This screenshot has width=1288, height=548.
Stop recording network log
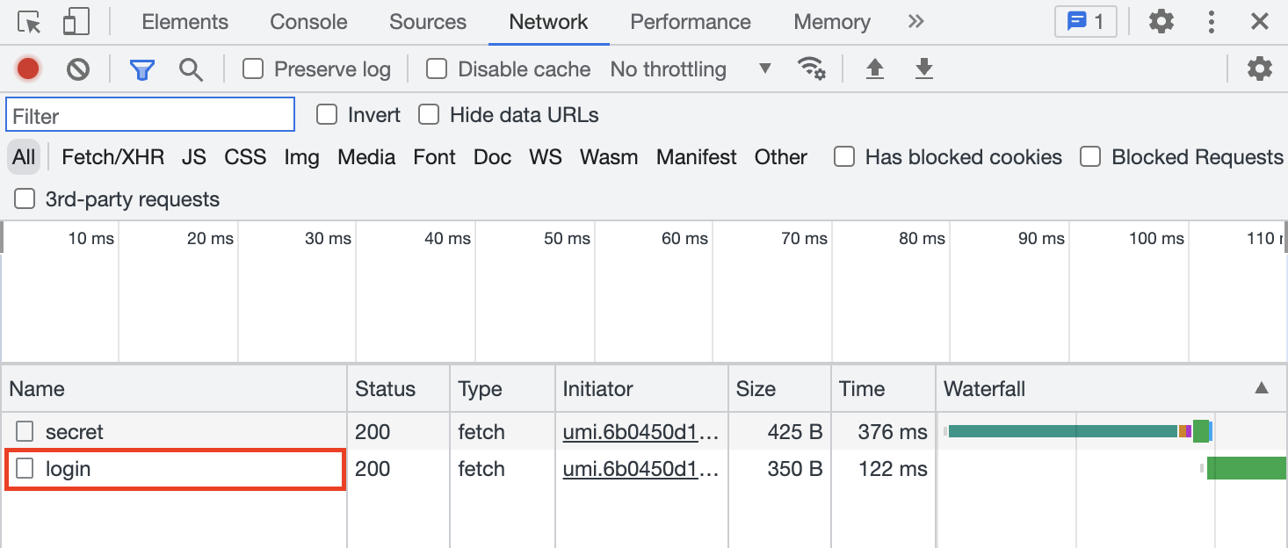28,68
